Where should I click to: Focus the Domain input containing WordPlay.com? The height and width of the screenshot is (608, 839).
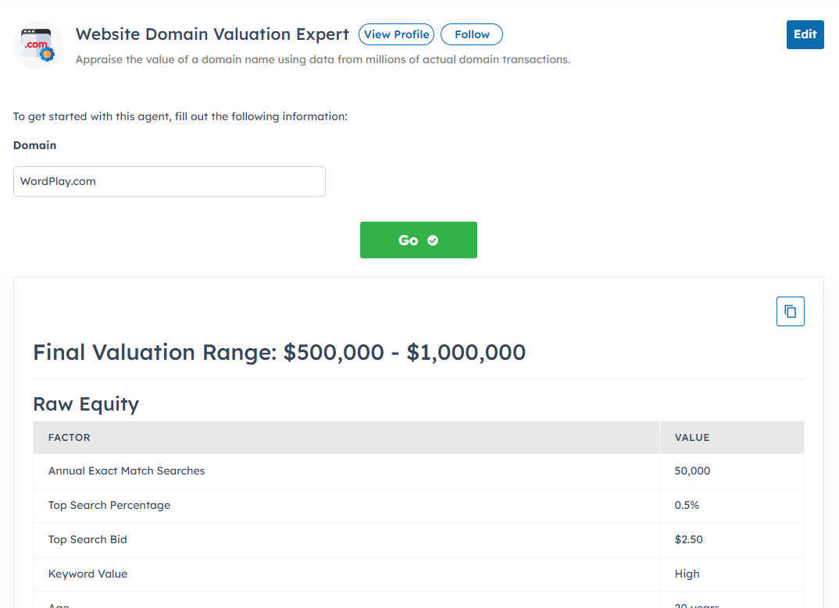[169, 181]
